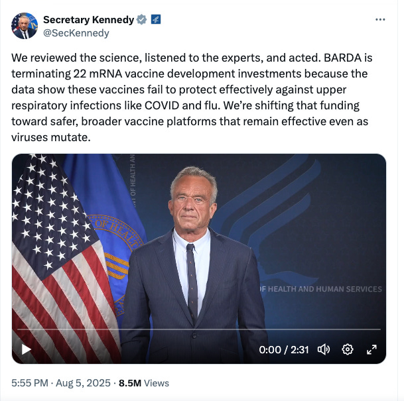Click the HHS government affiliation badge
The height and width of the screenshot is (401, 404).
[x=155, y=20]
